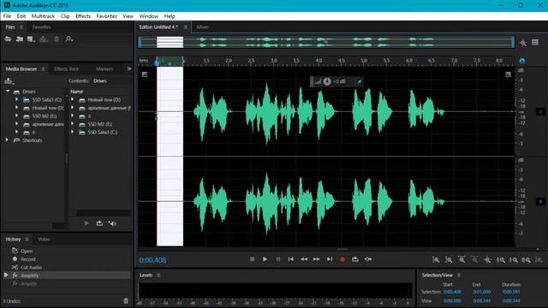Screen dimensions: 548x308
Task: Expand SSD M2 (E:) in Drives tree
Action: 16,115
